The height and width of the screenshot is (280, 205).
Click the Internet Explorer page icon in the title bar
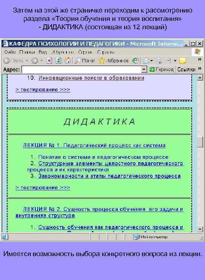[x=6, y=43]
